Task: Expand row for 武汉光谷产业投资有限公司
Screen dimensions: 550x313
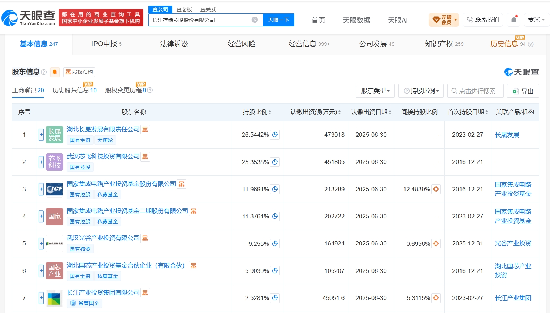Action: coord(41,244)
